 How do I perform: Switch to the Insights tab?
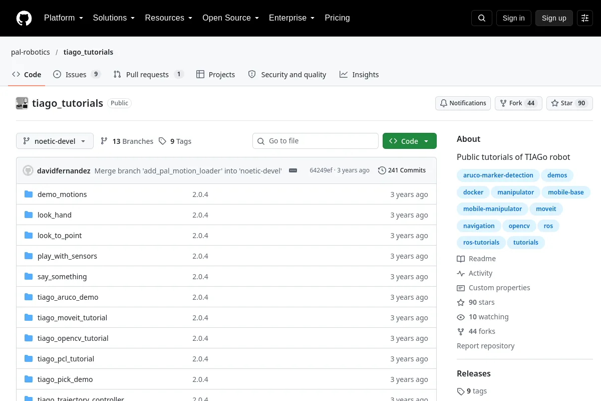point(359,75)
